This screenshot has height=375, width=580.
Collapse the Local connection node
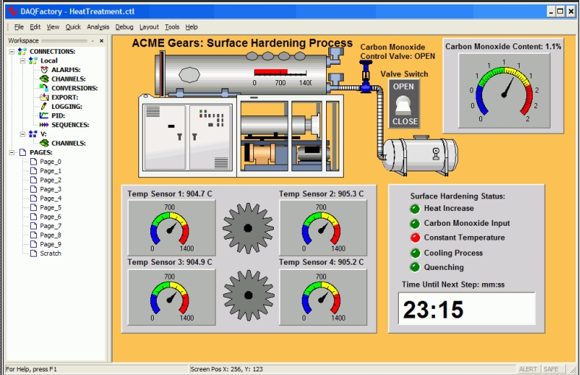point(23,60)
